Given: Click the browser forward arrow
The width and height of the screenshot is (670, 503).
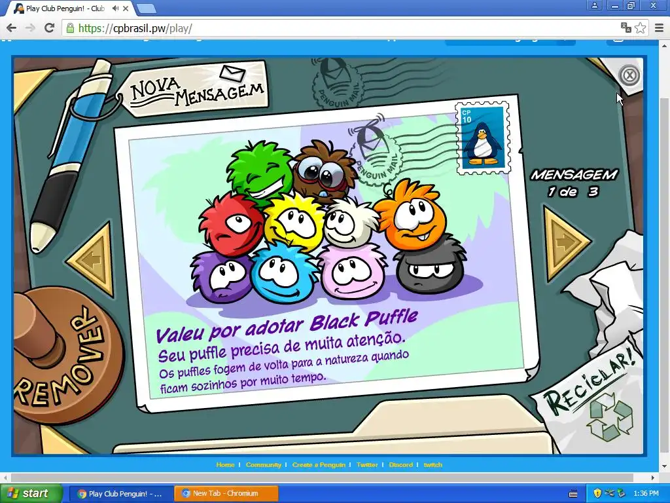Looking at the screenshot, I should pyautogui.click(x=30, y=28).
